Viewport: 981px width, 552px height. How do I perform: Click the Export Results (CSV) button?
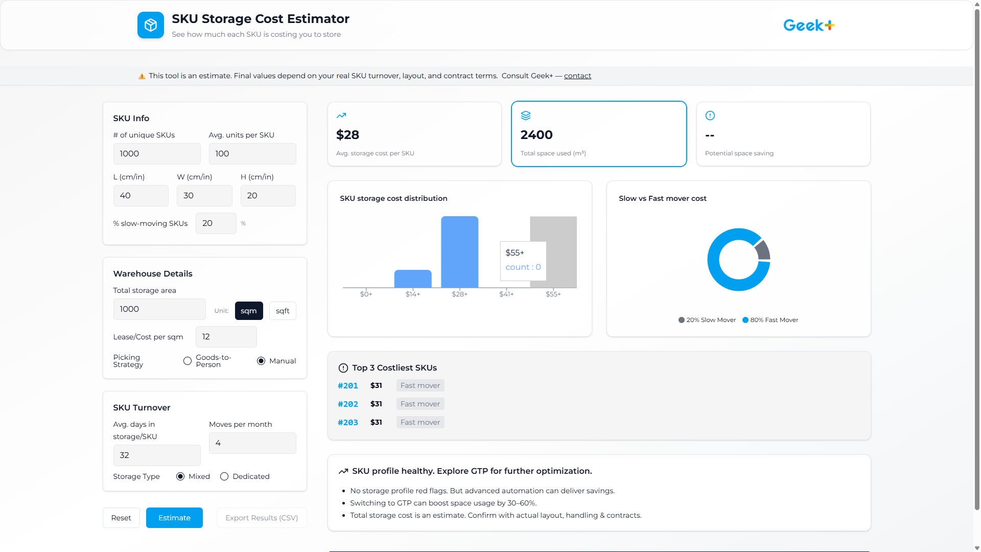point(261,517)
